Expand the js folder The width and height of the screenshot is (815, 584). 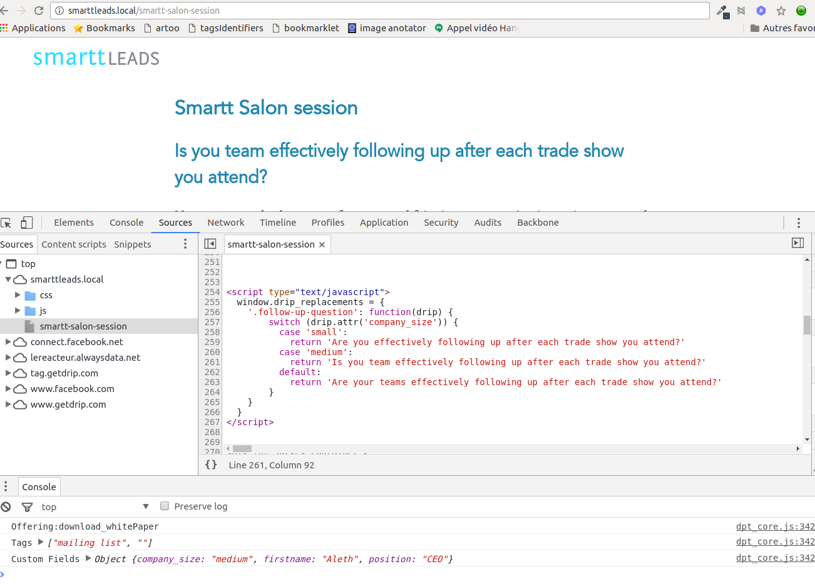[18, 311]
